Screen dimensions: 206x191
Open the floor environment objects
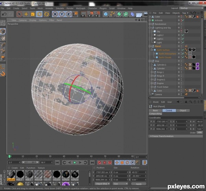139,14
